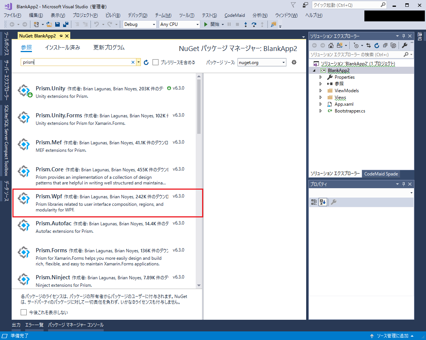Select the Prism.Wpf package
426x340 pixels.
(x=107, y=203)
